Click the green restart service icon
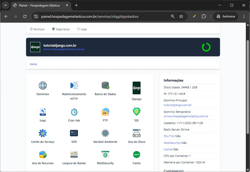The height and width of the screenshot is (172, 250). pos(206,47)
